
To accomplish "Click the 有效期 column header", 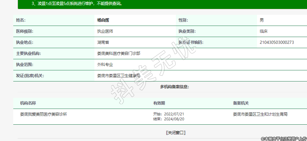I will tap(159, 103).
